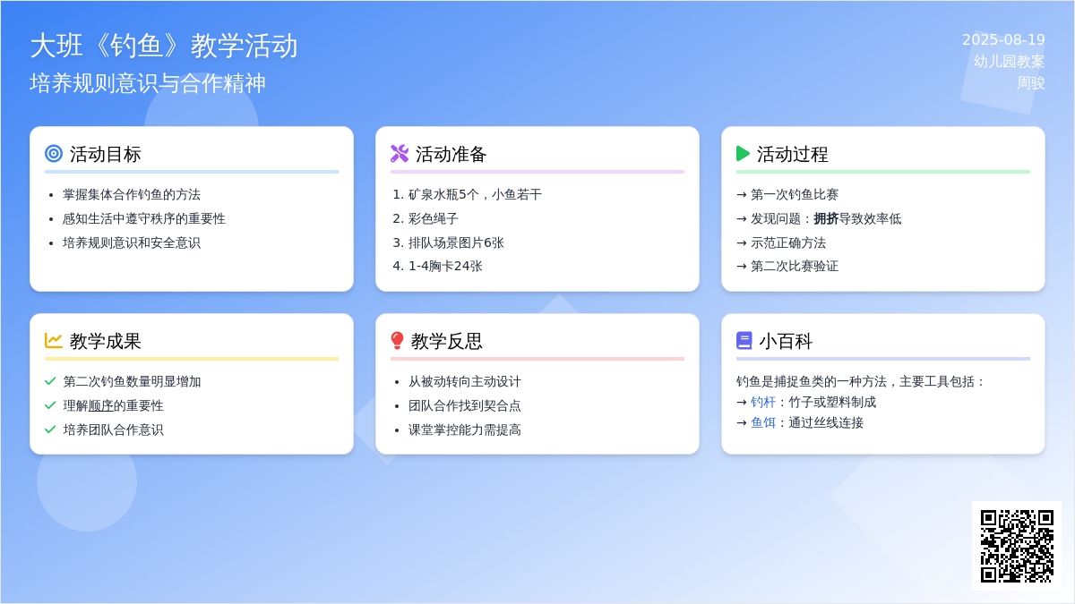Click the 教学反思 heading
This screenshot has width=1075, height=604.
coord(447,341)
